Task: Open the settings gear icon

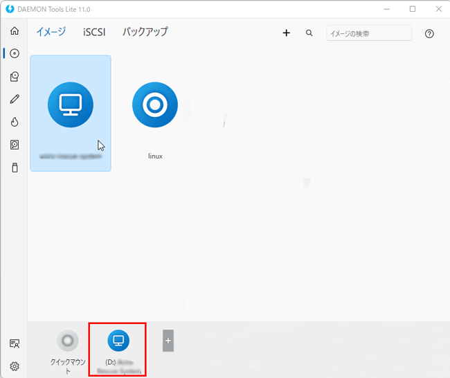Action: coord(14,366)
